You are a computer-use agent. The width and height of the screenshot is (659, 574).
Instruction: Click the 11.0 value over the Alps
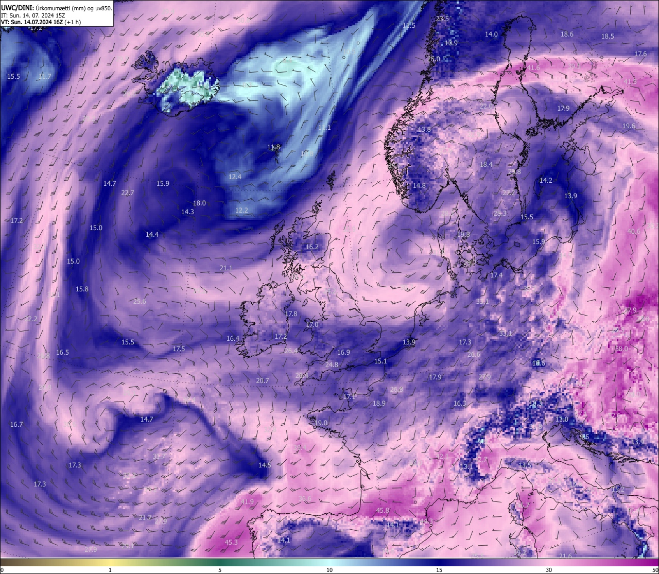[x=562, y=420]
